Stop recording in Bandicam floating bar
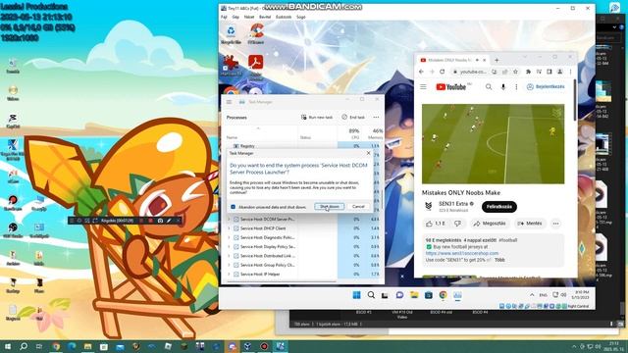The image size is (628, 353). (150, 221)
